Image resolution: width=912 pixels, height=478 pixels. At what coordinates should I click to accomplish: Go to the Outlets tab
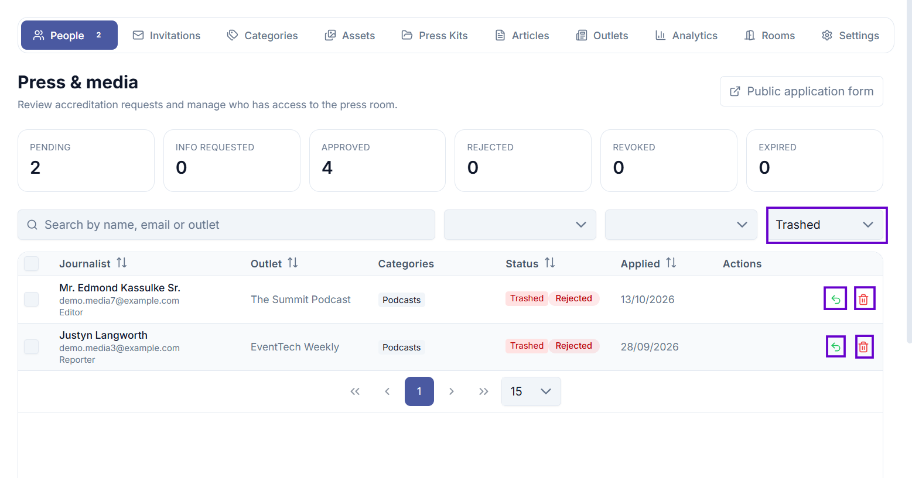602,35
